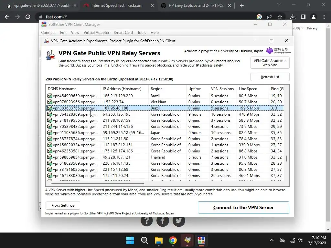Viewport: 331px width, 248px height.
Task: Click Refresh List button
Action: [x=270, y=77]
